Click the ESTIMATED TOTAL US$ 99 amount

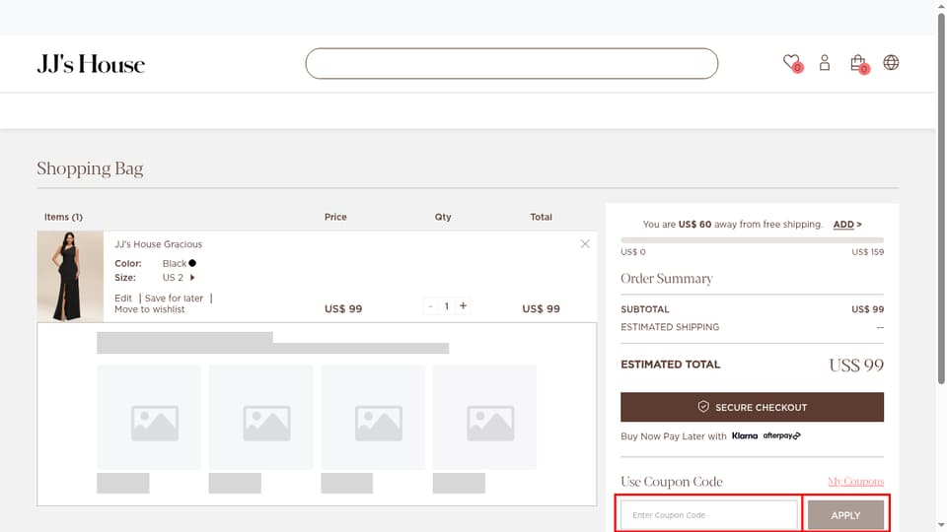(x=856, y=365)
